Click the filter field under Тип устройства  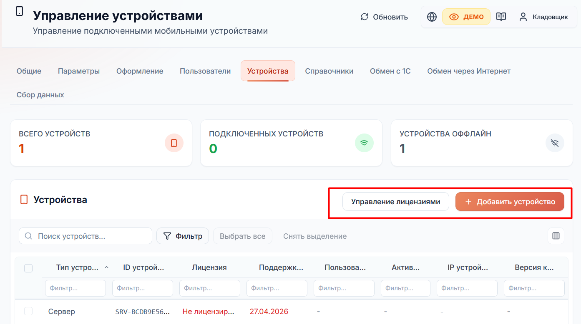click(x=75, y=288)
